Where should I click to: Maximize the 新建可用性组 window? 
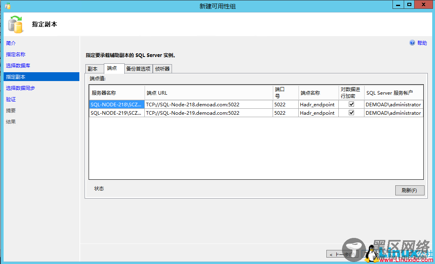pyautogui.click(x=409, y=4)
